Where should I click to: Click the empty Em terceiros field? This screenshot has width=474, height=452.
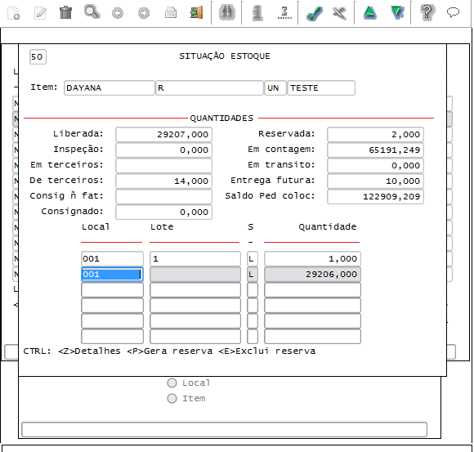click(x=163, y=165)
